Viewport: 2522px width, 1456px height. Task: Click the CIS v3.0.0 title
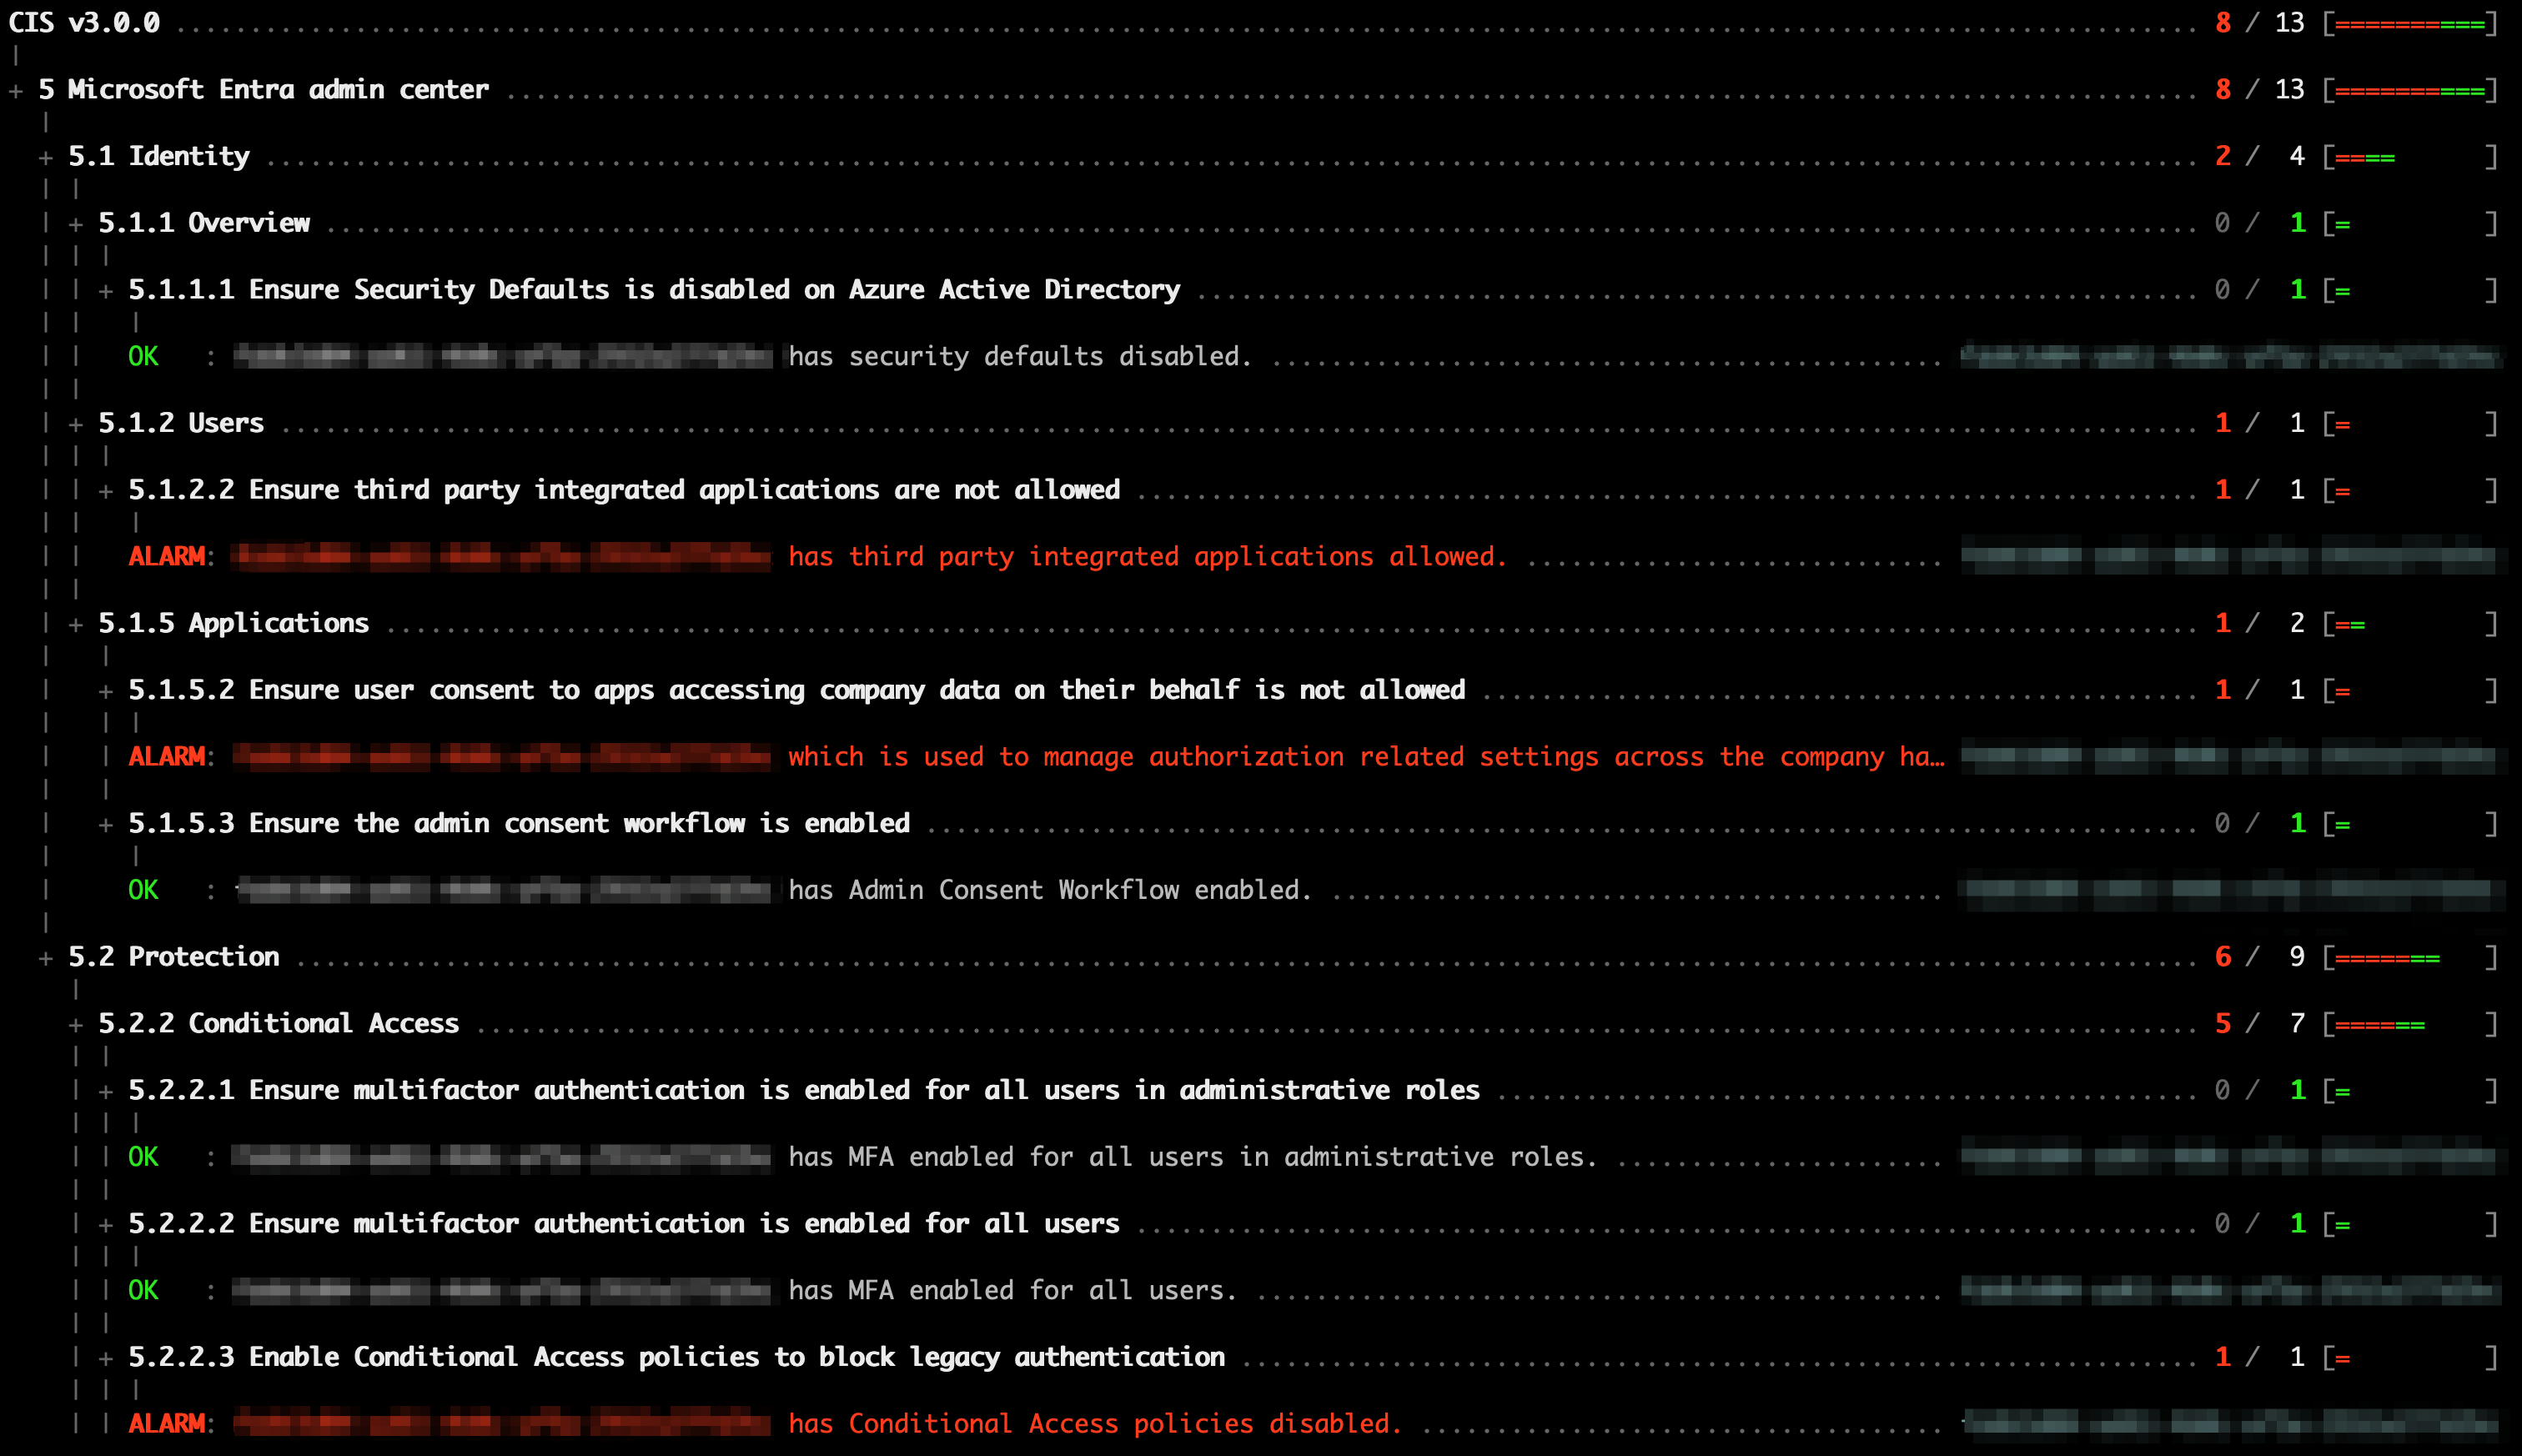84,23
